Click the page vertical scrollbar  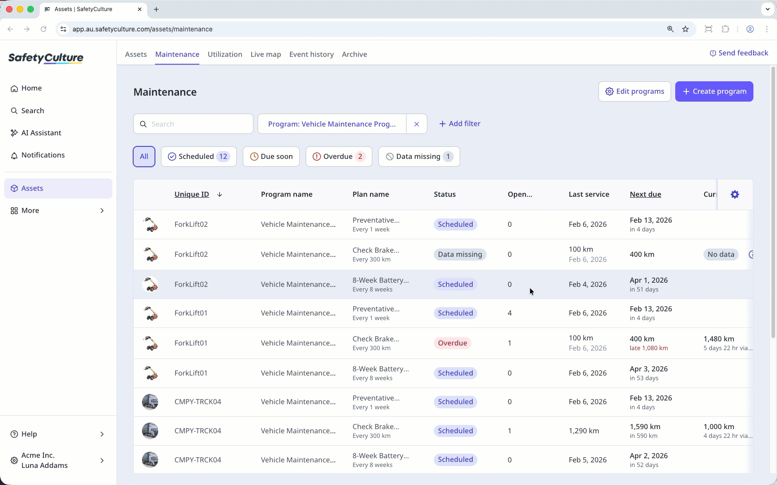[x=773, y=202]
